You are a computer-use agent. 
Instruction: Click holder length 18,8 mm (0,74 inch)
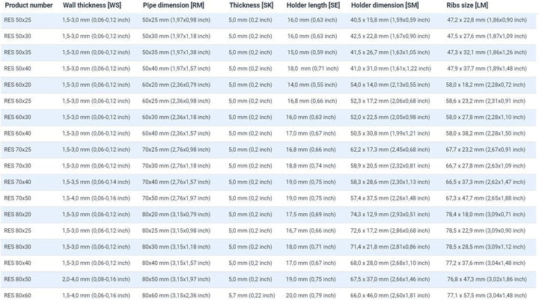pyautogui.click(x=311, y=165)
